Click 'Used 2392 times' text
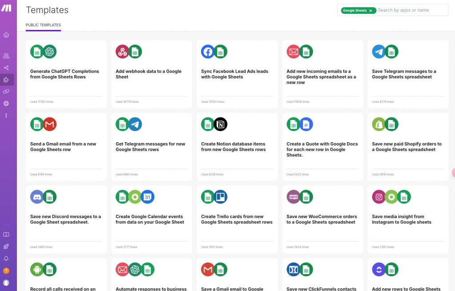Image resolution: width=455 pixels, height=291 pixels. click(383, 247)
